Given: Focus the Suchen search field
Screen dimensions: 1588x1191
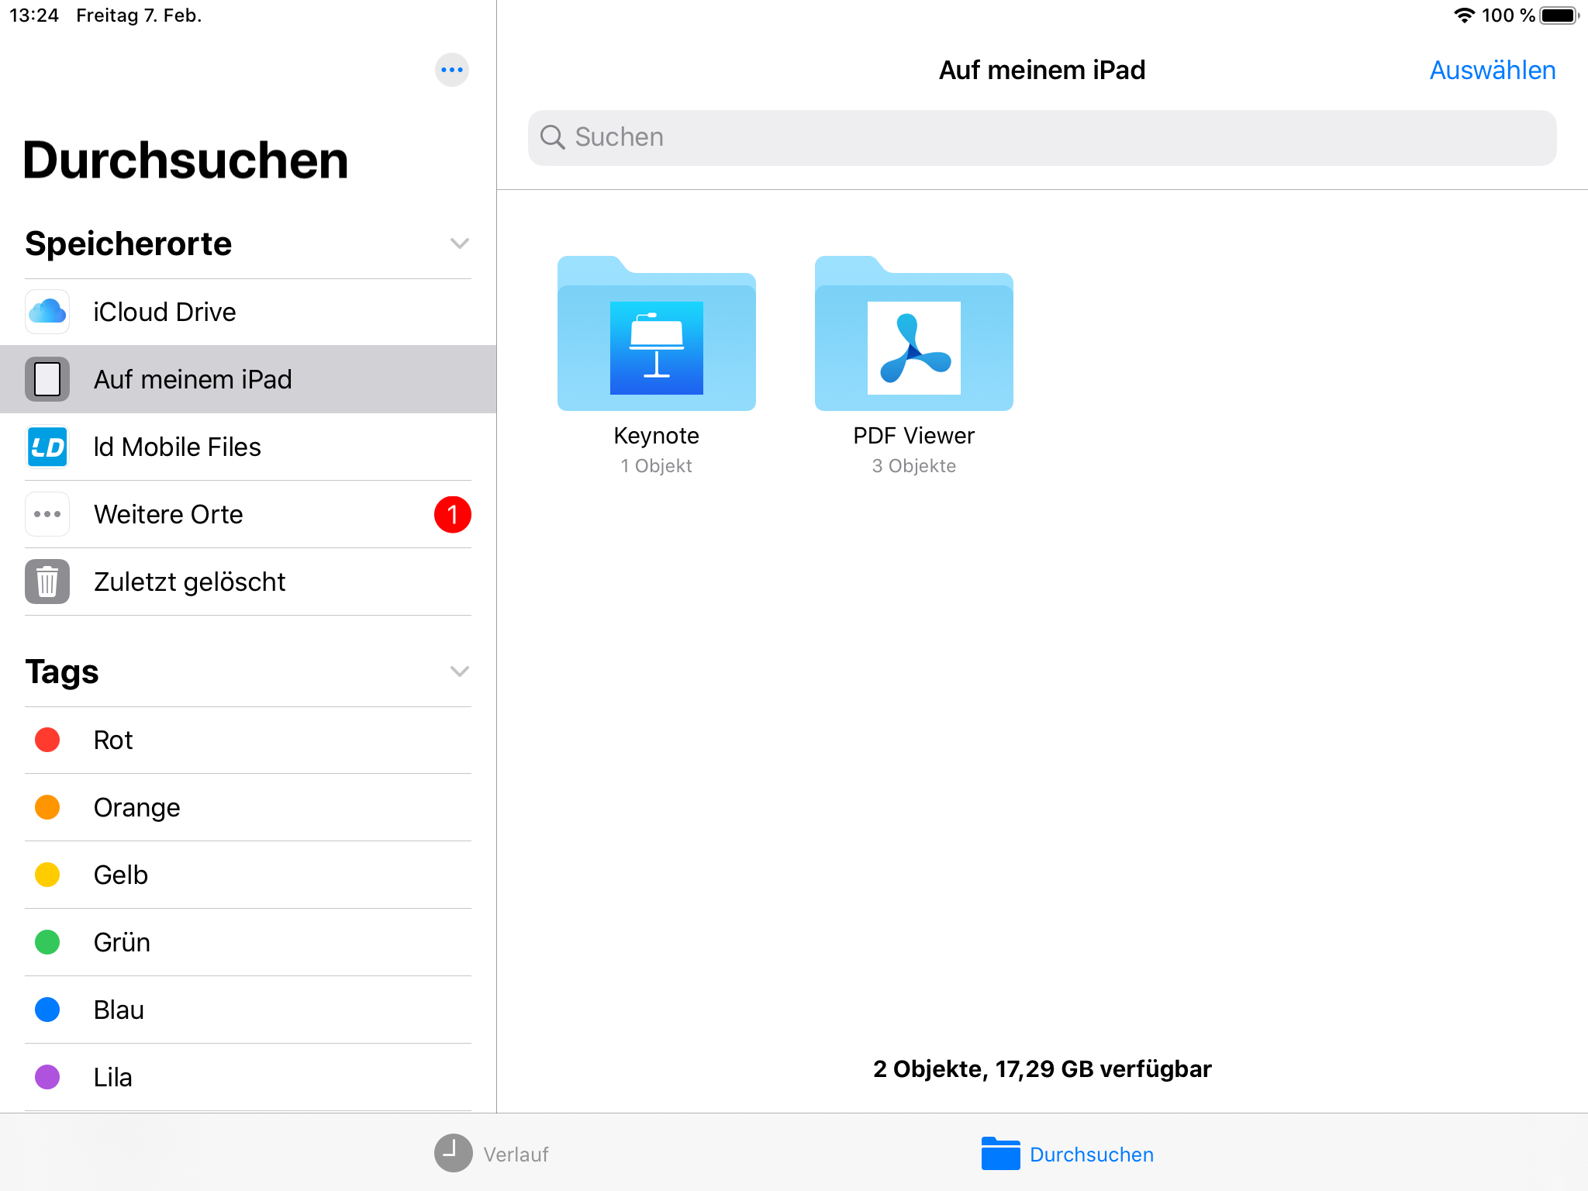Looking at the screenshot, I should click(x=1042, y=137).
